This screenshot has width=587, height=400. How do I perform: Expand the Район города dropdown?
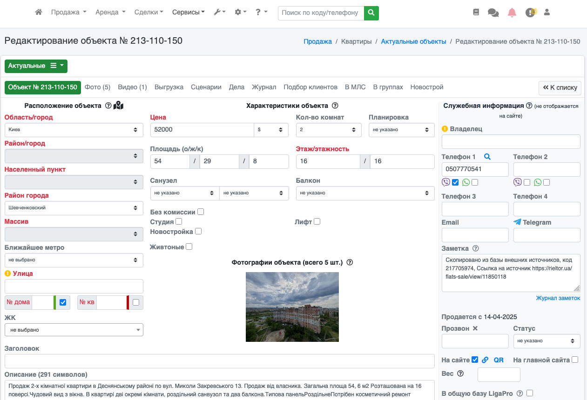point(74,208)
